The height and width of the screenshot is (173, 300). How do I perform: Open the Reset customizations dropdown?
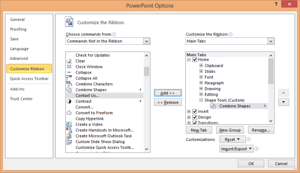click(232, 139)
